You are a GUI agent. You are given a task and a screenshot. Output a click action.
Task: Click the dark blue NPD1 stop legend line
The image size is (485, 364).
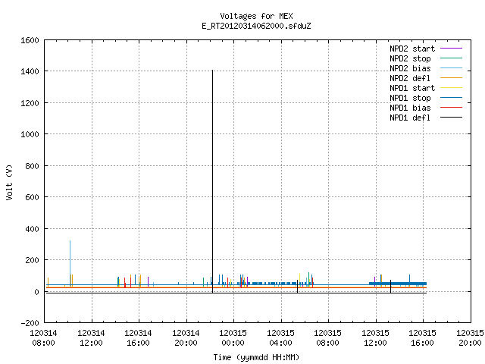point(452,98)
